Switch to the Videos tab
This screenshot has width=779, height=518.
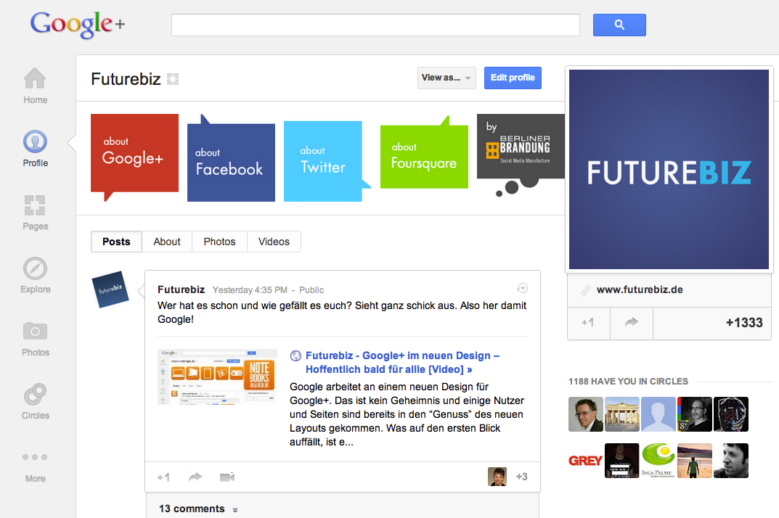tap(274, 242)
